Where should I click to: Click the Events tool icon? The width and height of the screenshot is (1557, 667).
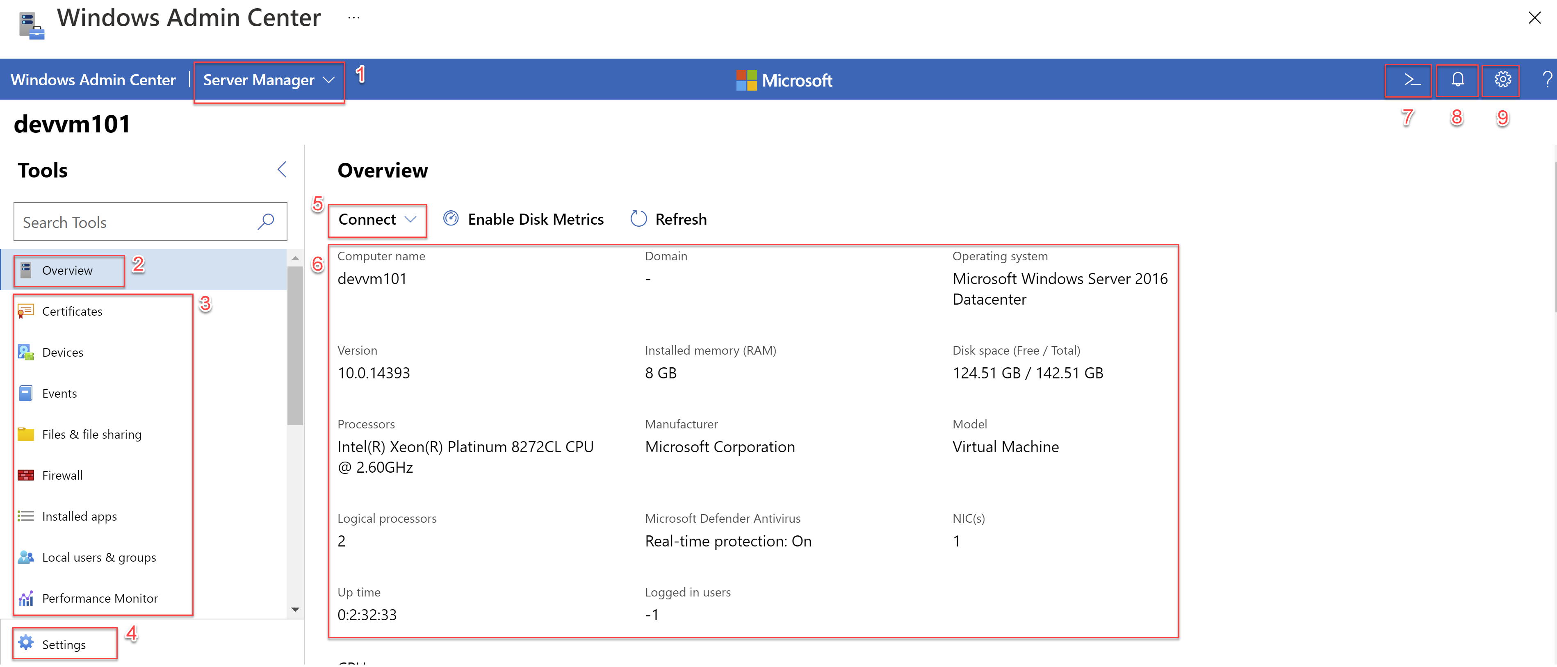click(25, 393)
